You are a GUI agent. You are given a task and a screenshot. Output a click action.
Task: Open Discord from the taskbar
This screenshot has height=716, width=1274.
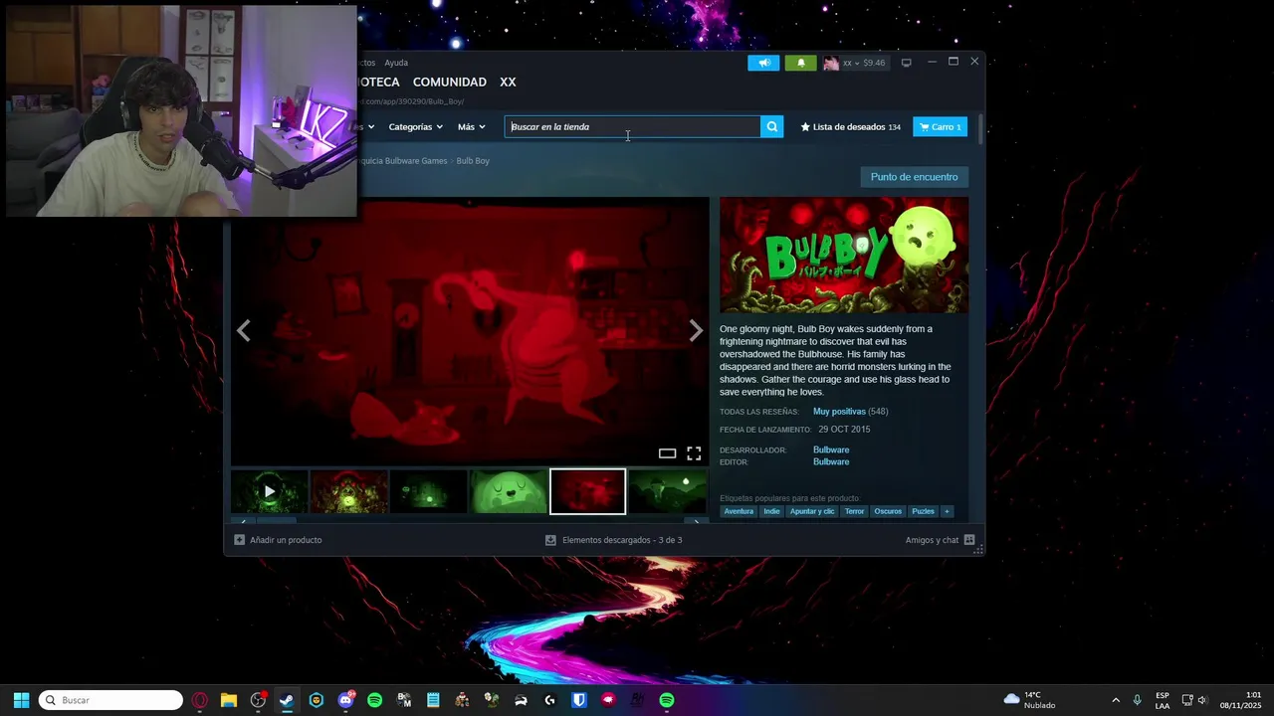pos(345,700)
